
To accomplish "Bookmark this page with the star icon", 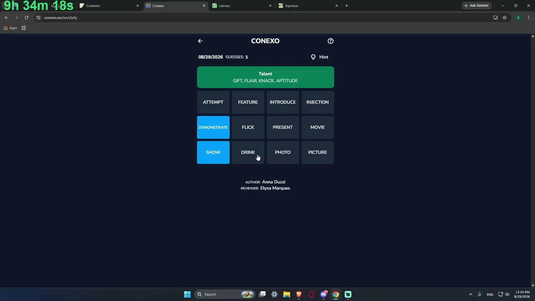I will click(504, 18).
